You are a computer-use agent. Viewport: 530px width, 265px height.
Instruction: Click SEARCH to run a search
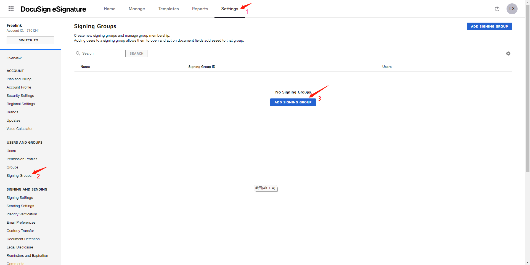pyautogui.click(x=137, y=53)
